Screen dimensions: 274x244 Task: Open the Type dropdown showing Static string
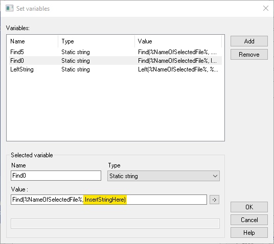pyautogui.click(x=164, y=176)
